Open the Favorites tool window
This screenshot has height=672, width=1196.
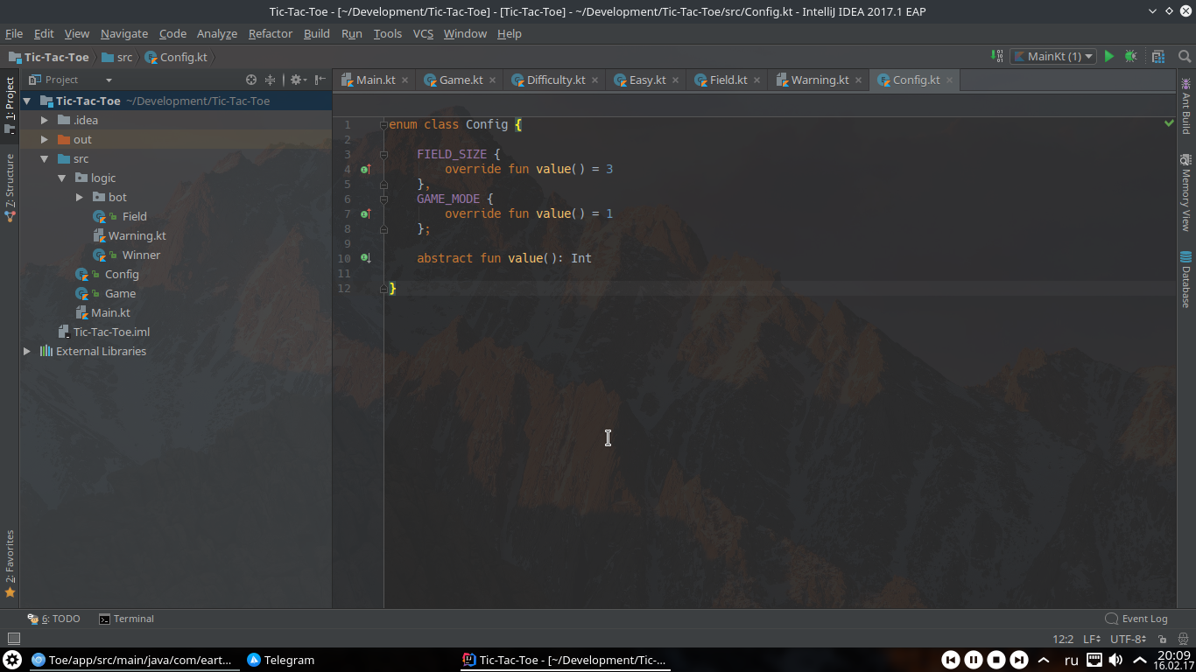(10, 563)
